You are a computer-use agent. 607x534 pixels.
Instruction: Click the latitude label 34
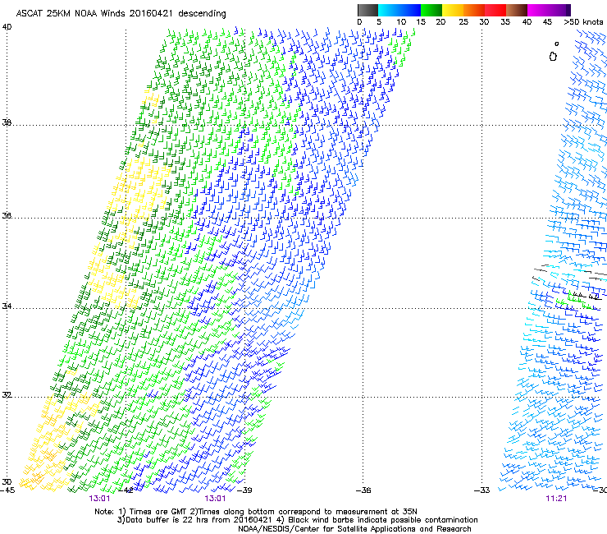click(x=7, y=306)
